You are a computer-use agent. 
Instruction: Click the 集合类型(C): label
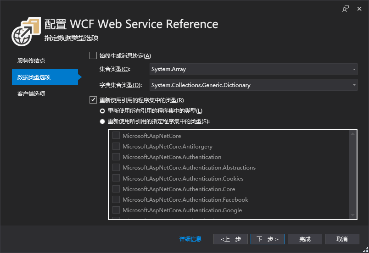(x=115, y=69)
